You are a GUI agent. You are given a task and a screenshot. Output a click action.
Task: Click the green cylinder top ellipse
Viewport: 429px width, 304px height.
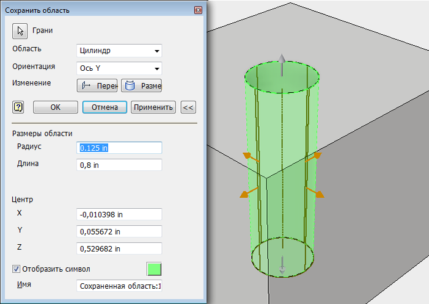click(x=282, y=78)
